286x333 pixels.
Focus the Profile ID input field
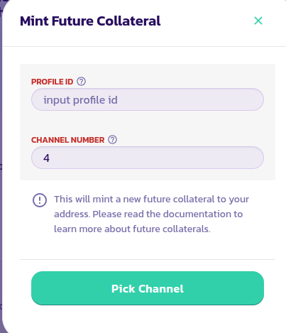click(148, 99)
